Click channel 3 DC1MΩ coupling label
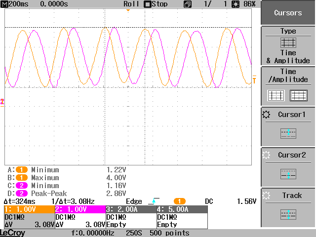The width and height of the screenshot is (316, 237). coord(117,217)
